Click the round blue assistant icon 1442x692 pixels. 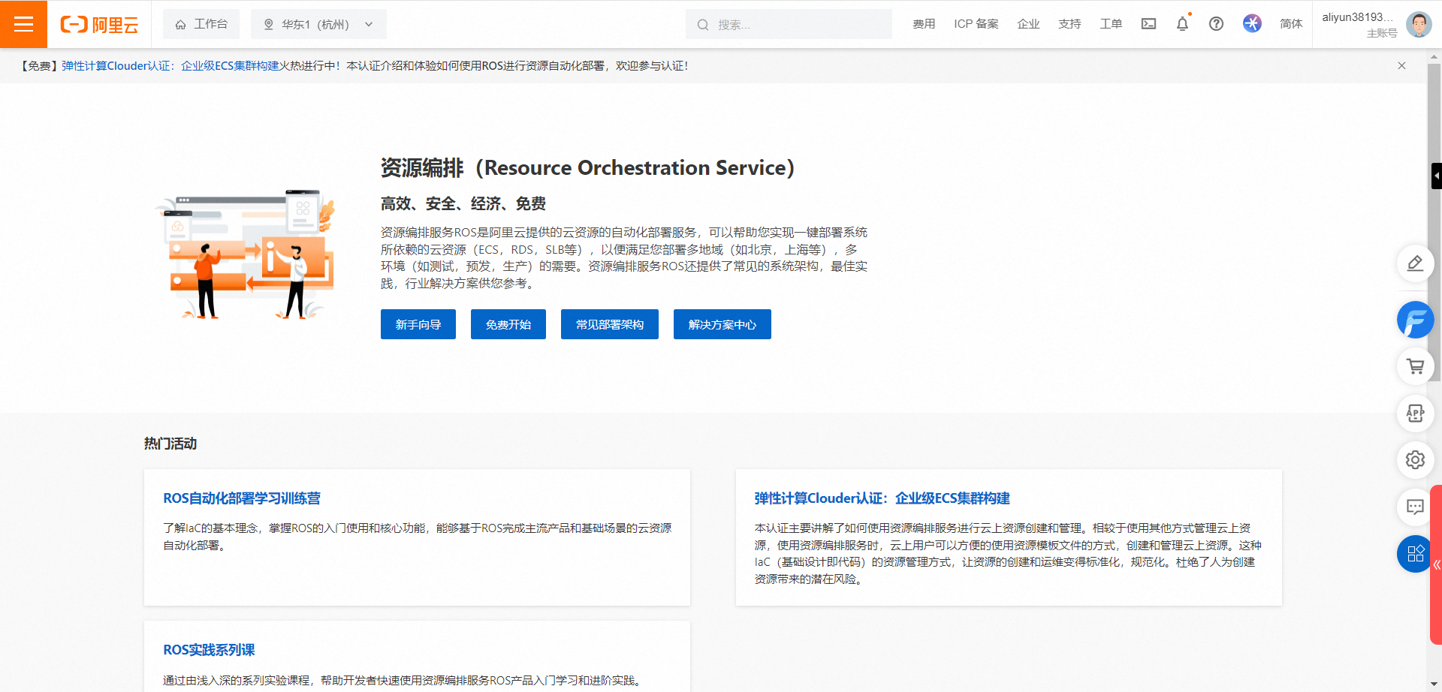click(1252, 23)
